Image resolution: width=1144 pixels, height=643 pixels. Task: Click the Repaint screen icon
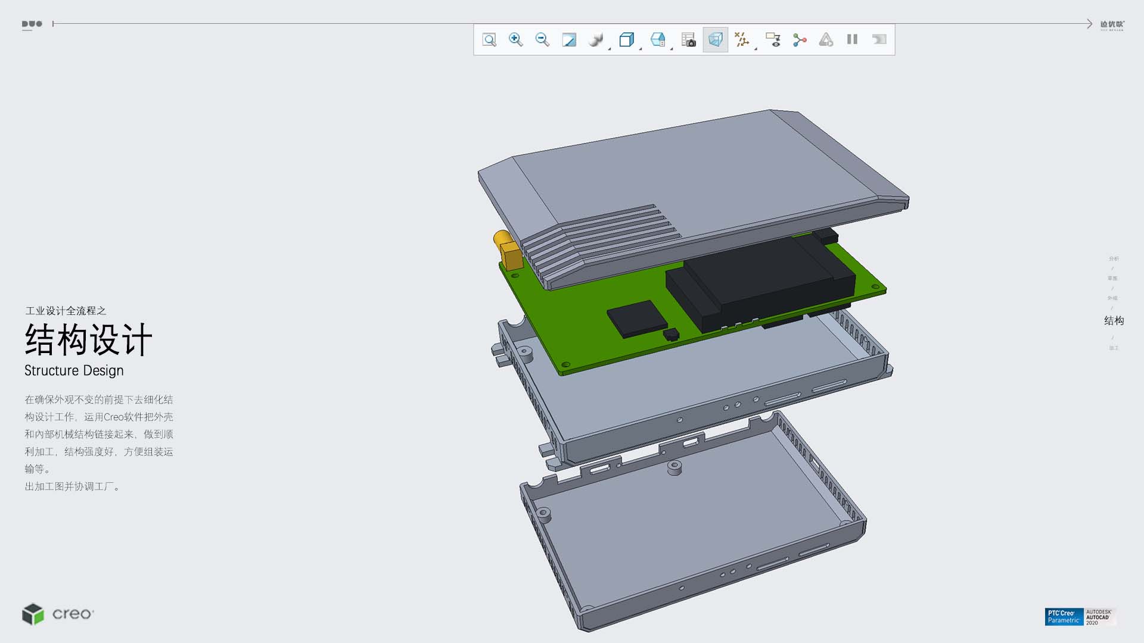pyautogui.click(x=569, y=40)
